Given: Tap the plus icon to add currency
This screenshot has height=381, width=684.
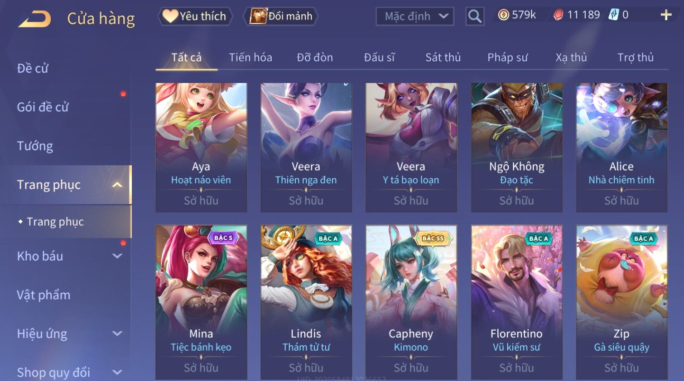Looking at the screenshot, I should [666, 15].
